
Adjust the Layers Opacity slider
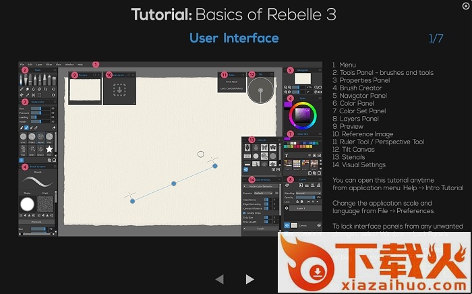coord(305,198)
